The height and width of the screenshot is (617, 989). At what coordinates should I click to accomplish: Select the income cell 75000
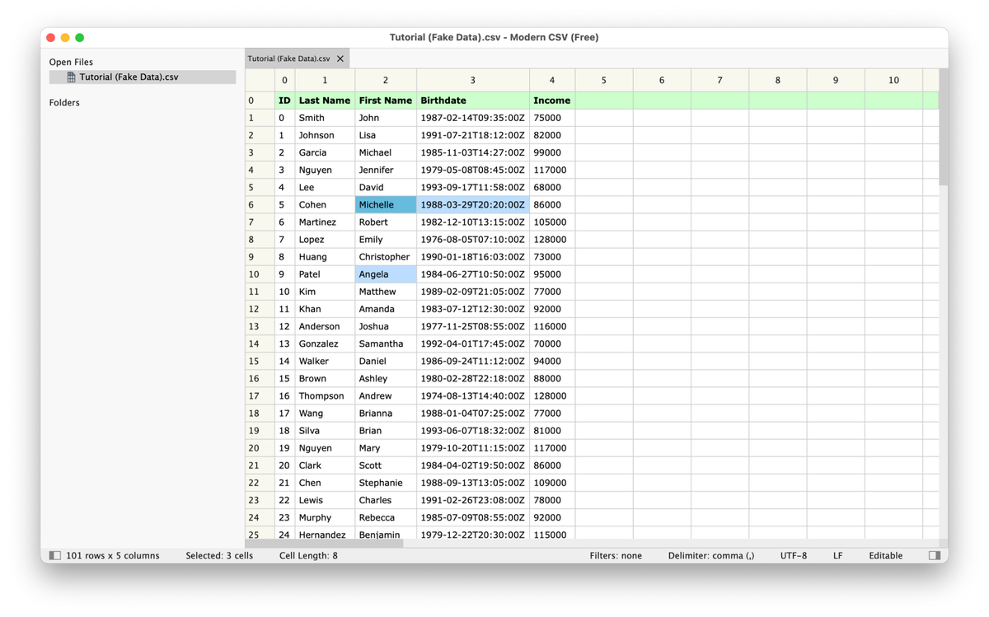coord(552,118)
